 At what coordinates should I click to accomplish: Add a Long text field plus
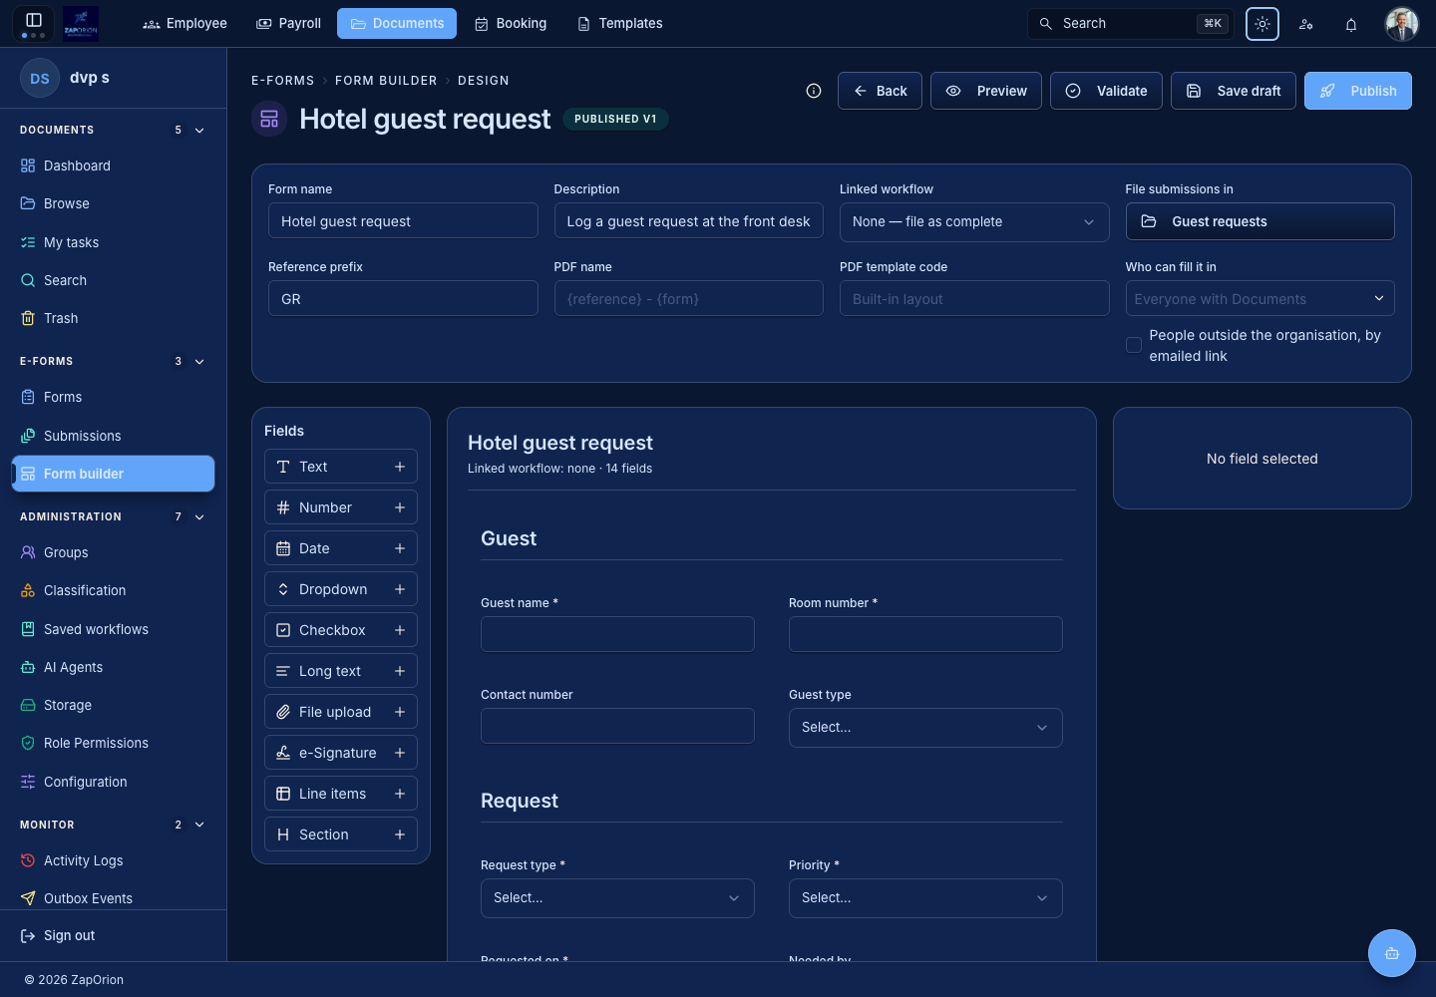[400, 671]
